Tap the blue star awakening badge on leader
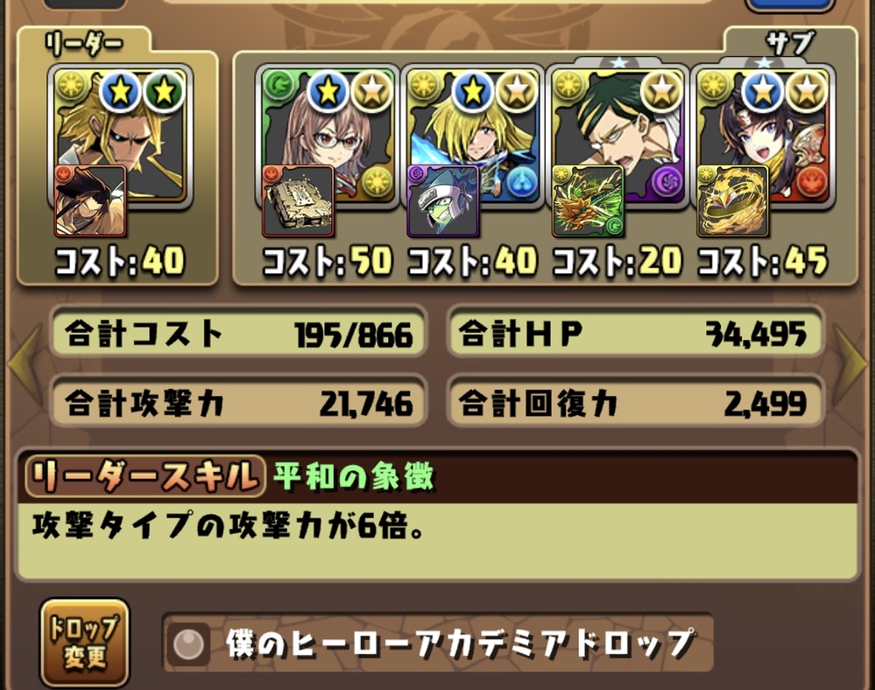Viewport: 875px width, 690px height. (x=121, y=91)
